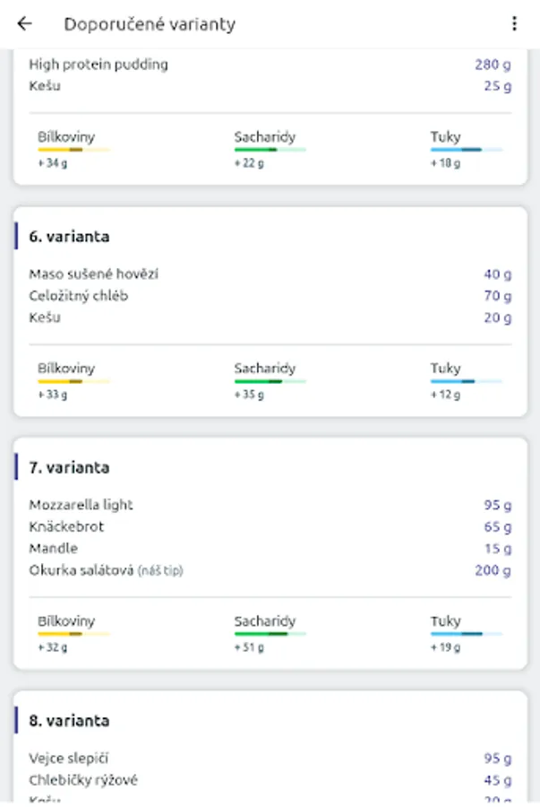540x807 pixels.
Task: Tap the Vejce slepičí ingredient
Action: click(69, 758)
